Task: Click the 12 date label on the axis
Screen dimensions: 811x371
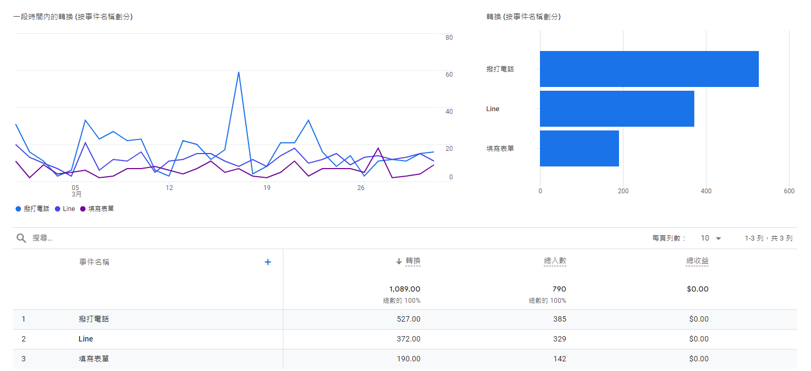Action: point(169,188)
